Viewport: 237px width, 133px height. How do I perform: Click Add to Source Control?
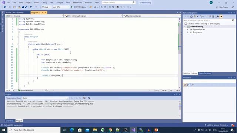tap(216, 125)
